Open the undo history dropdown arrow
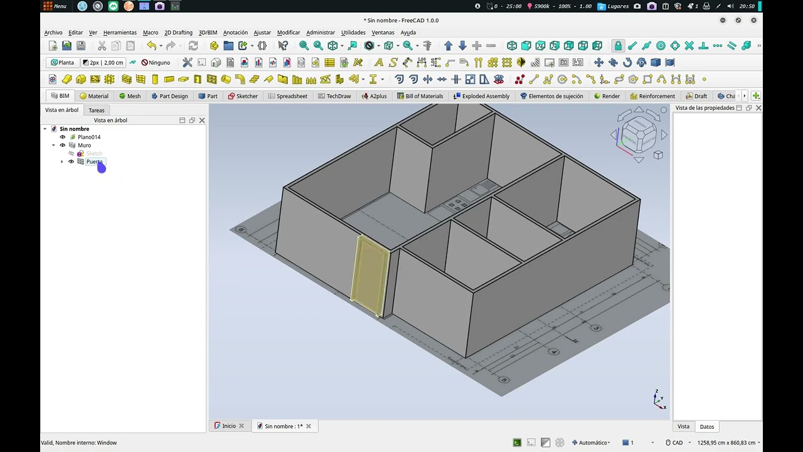This screenshot has height=452, width=803. (x=161, y=46)
